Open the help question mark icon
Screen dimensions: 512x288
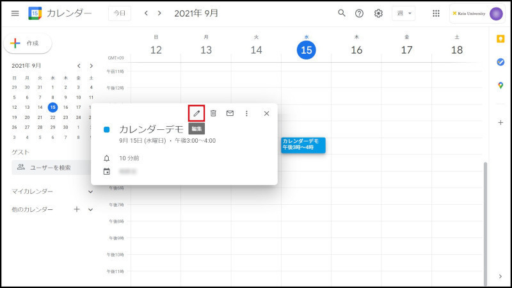click(x=360, y=13)
